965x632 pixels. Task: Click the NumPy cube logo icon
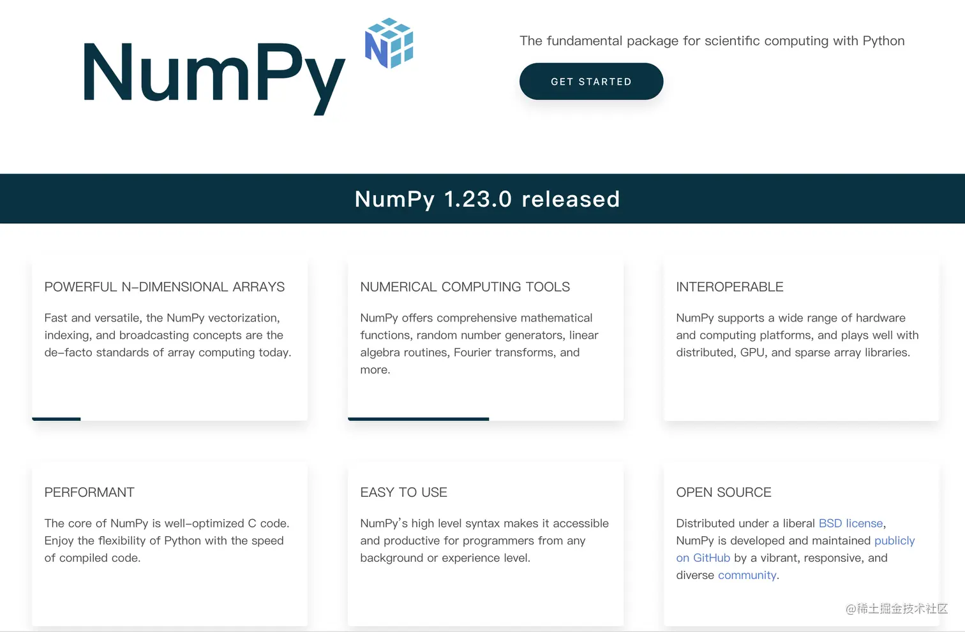pyautogui.click(x=389, y=43)
